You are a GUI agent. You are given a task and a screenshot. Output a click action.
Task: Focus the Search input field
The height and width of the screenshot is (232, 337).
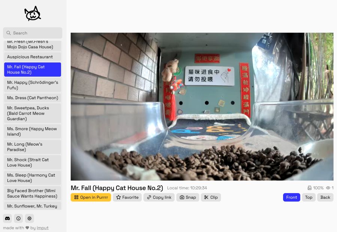pos(33,33)
